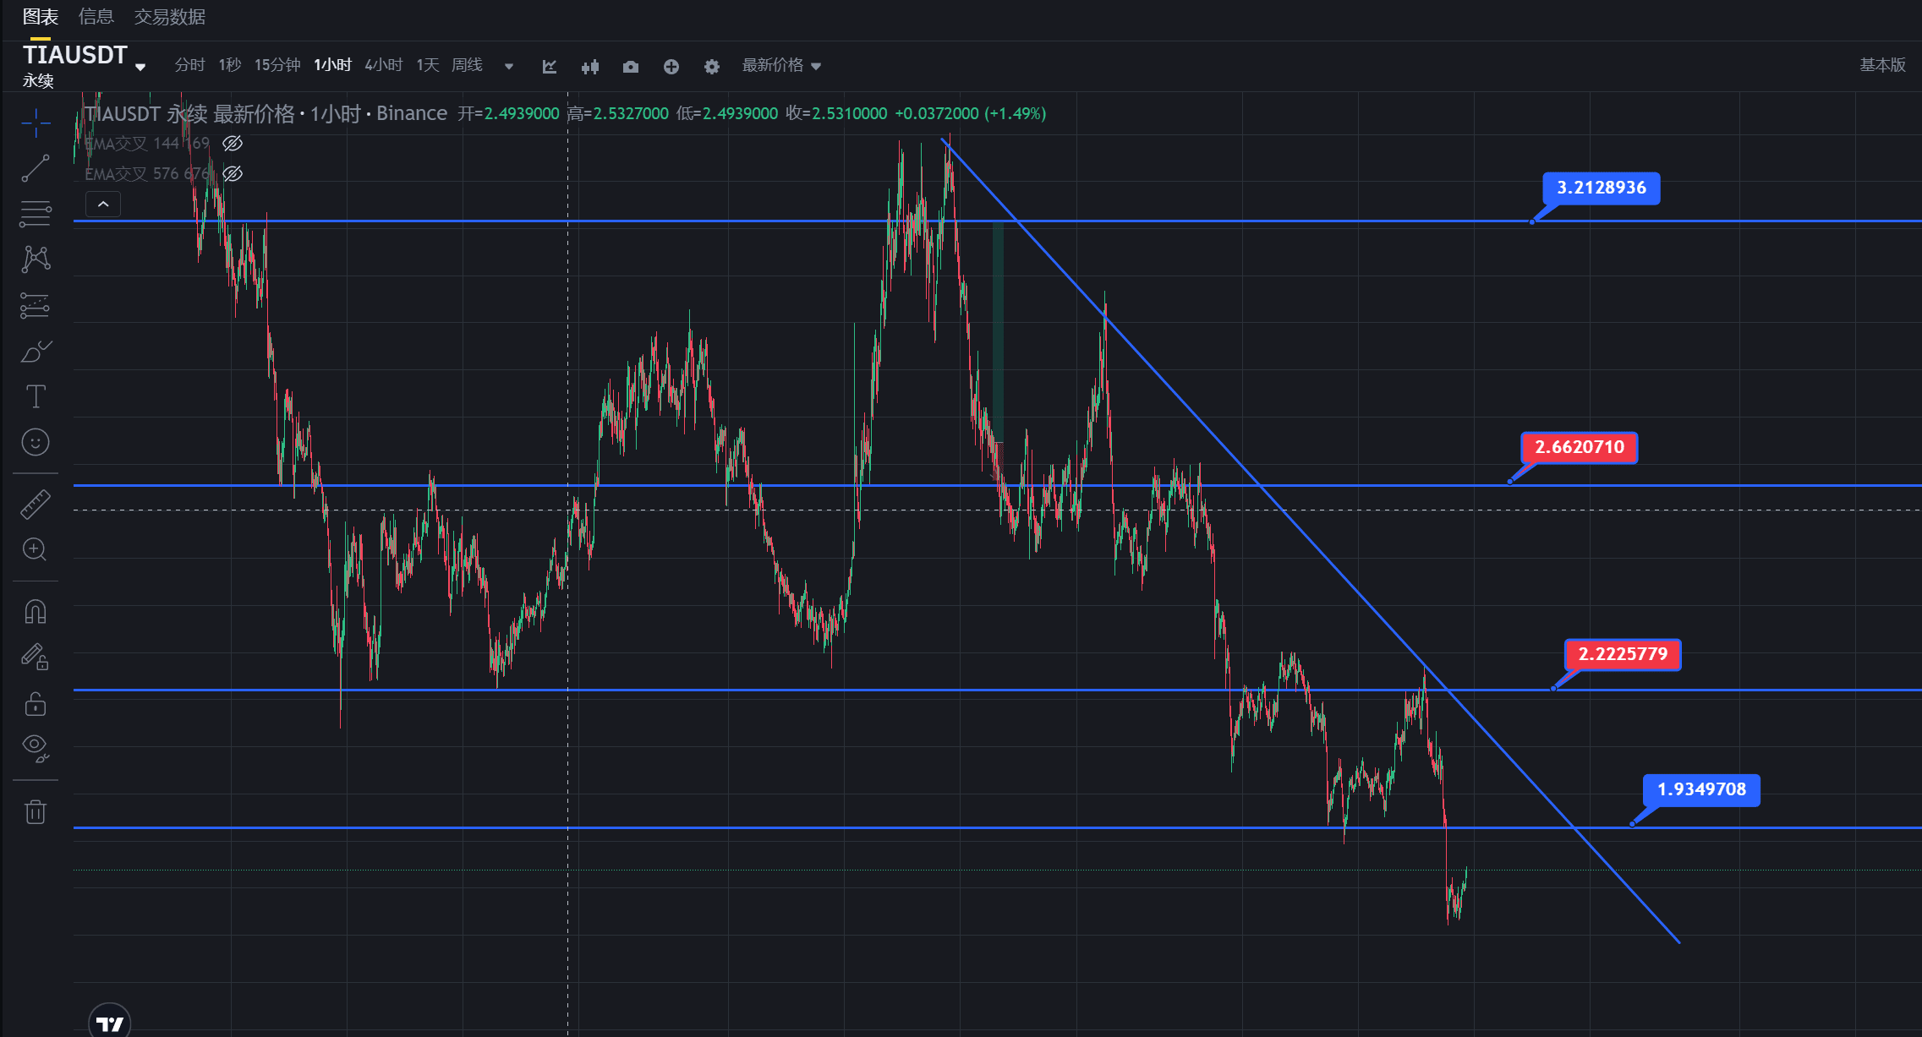
Task: Collapse the indicator legend with chevron
Action: tap(103, 204)
